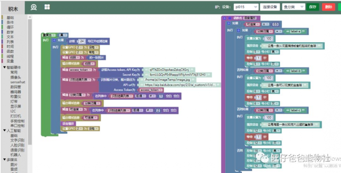This screenshot has height=173, width=341.
Task: Select the 函数 block category
Action: 10,51
